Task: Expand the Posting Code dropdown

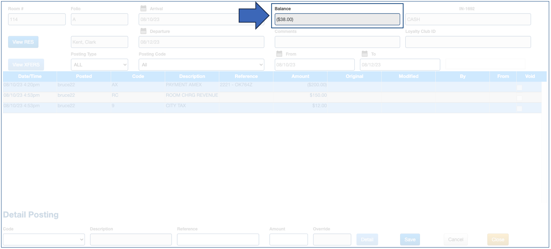Action: point(201,64)
